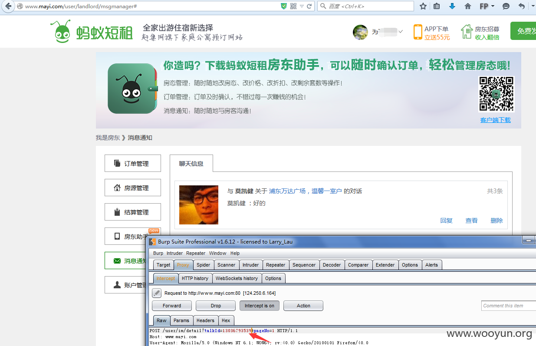This screenshot has width=536, height=346.
Task: Click 查看 on the conversation
Action: pyautogui.click(x=472, y=221)
